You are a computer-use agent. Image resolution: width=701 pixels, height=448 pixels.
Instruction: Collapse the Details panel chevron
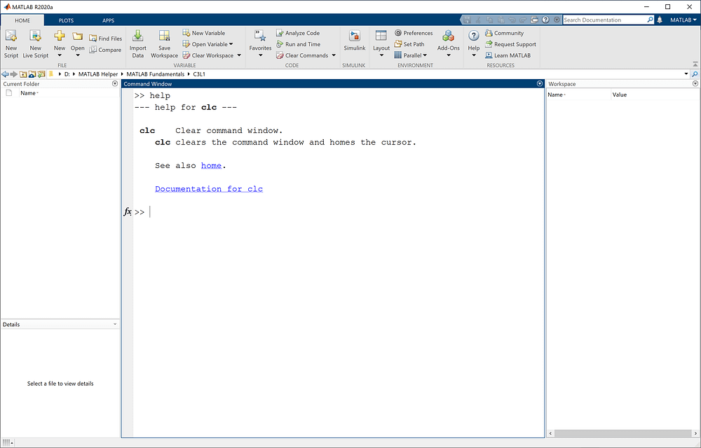click(115, 324)
